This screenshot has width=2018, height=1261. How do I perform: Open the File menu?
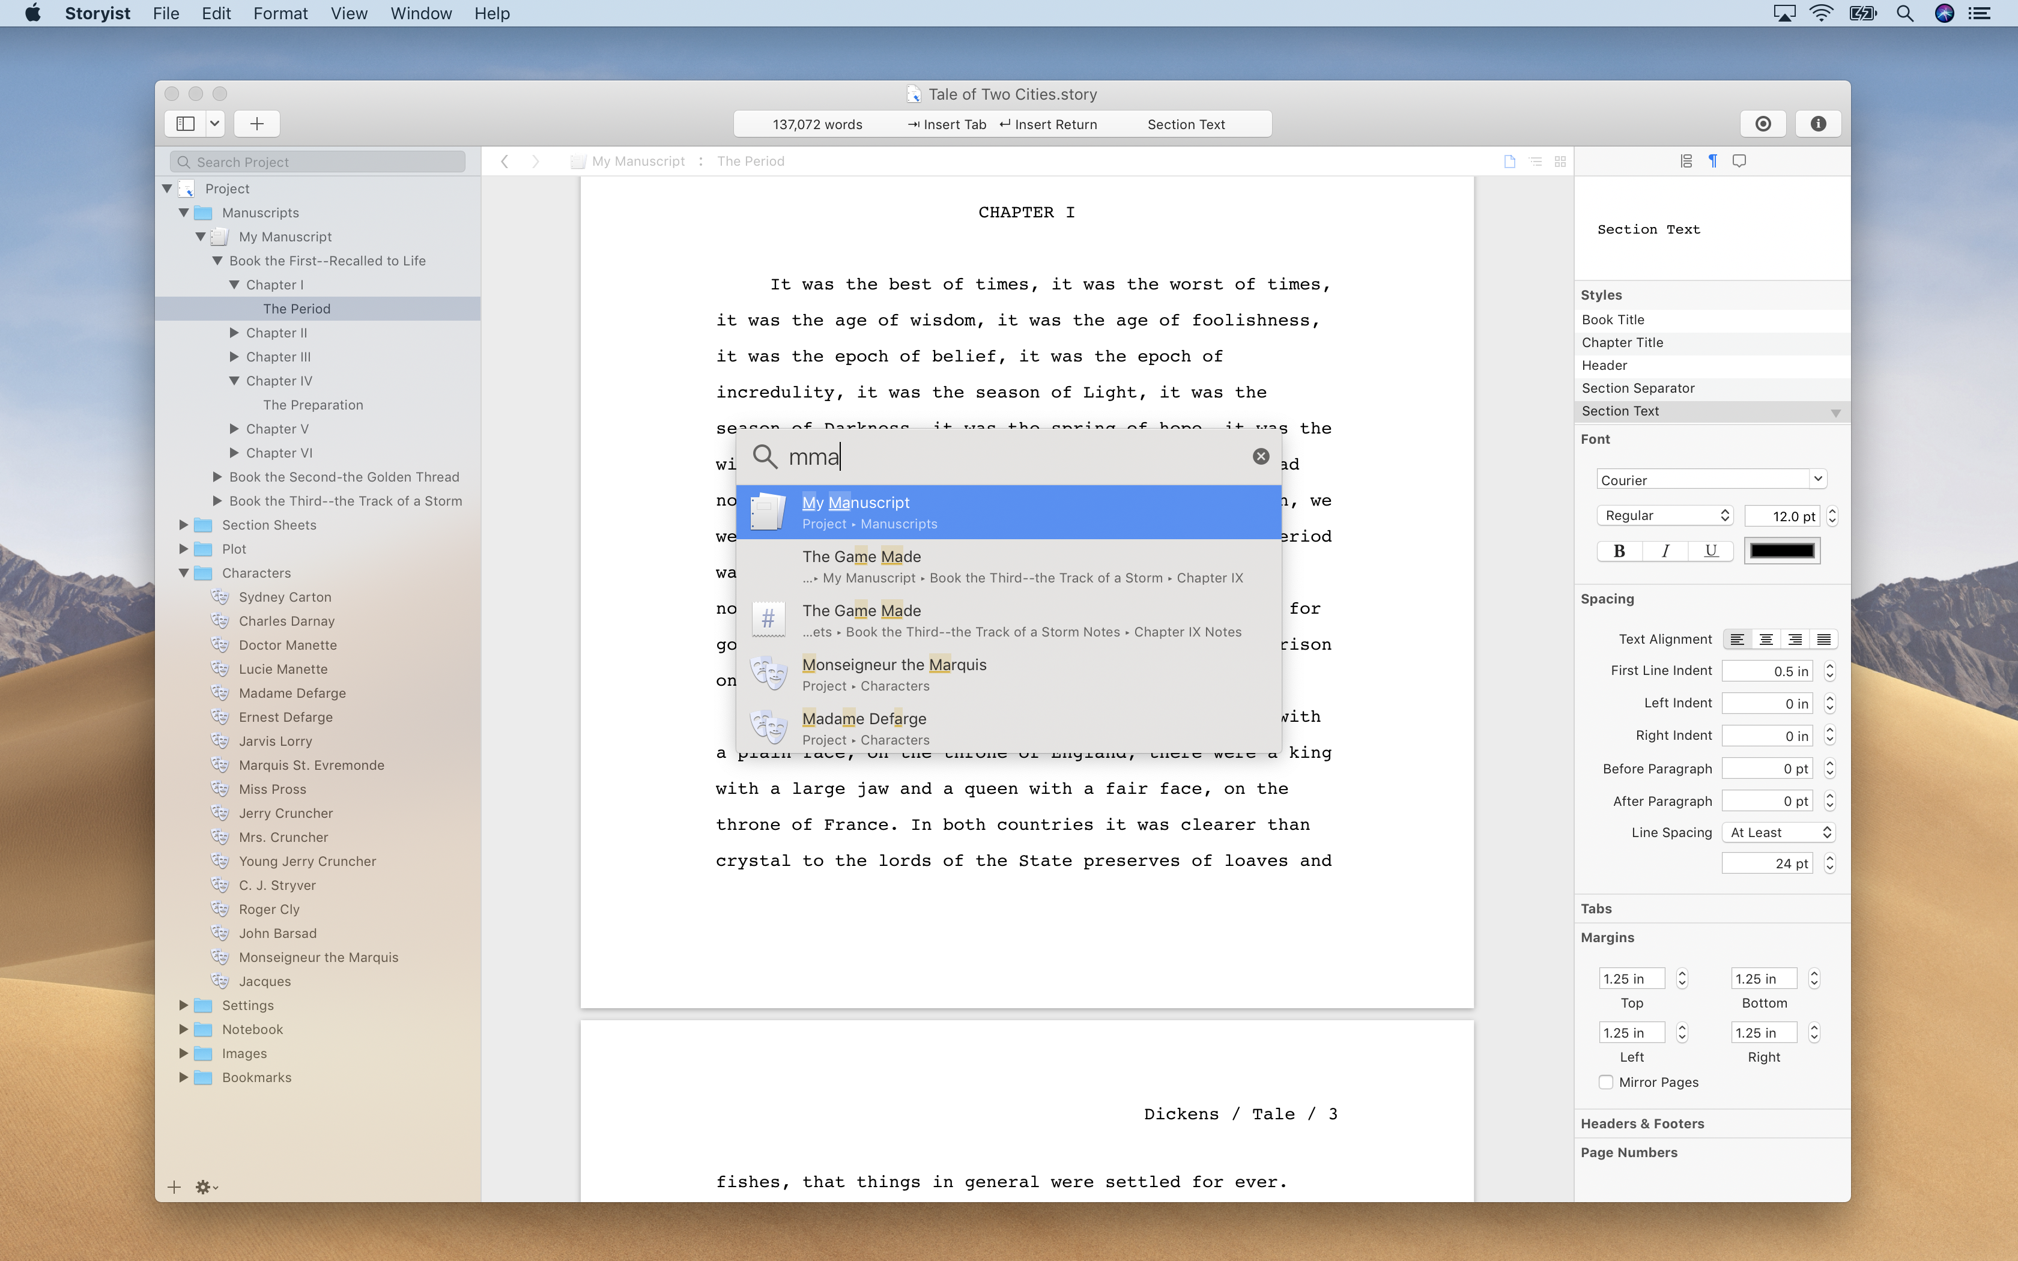(x=166, y=13)
